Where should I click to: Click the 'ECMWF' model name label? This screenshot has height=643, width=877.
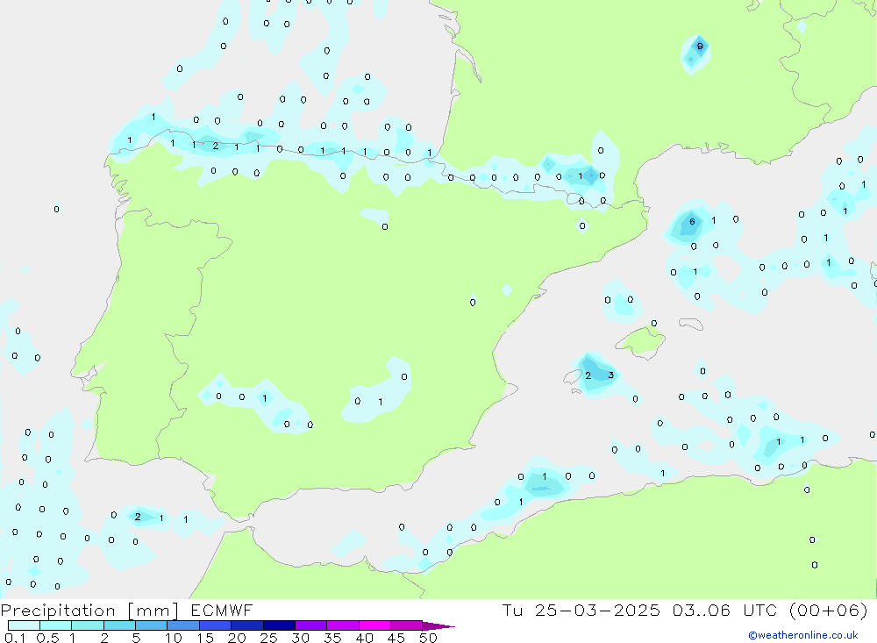click(222, 611)
